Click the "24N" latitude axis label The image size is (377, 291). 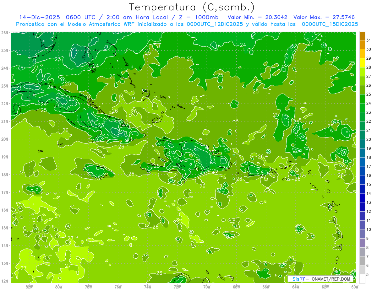point(5,68)
